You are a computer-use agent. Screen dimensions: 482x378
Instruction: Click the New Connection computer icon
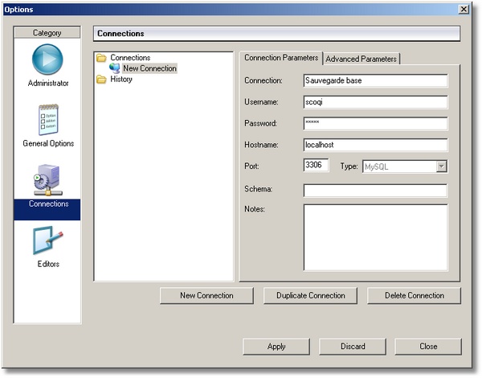(115, 68)
